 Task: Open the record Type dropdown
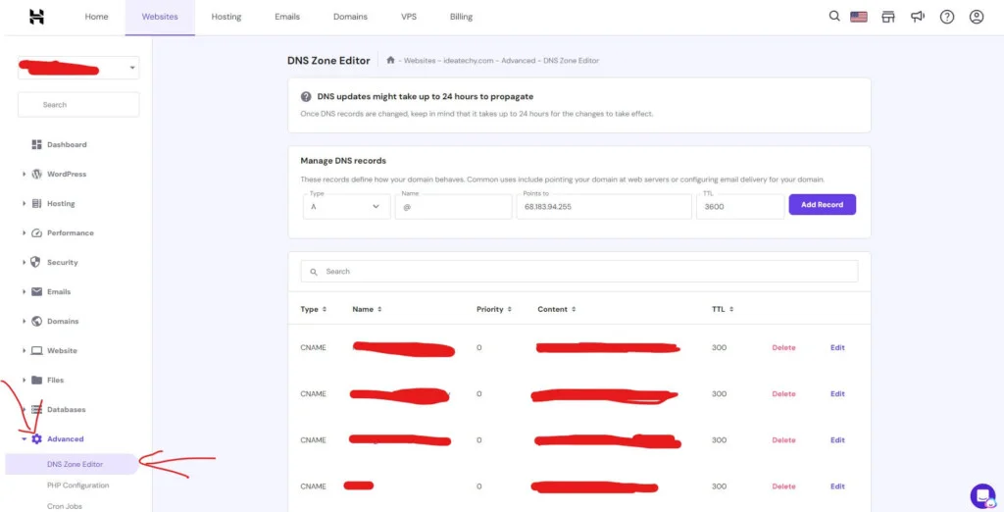pos(346,206)
